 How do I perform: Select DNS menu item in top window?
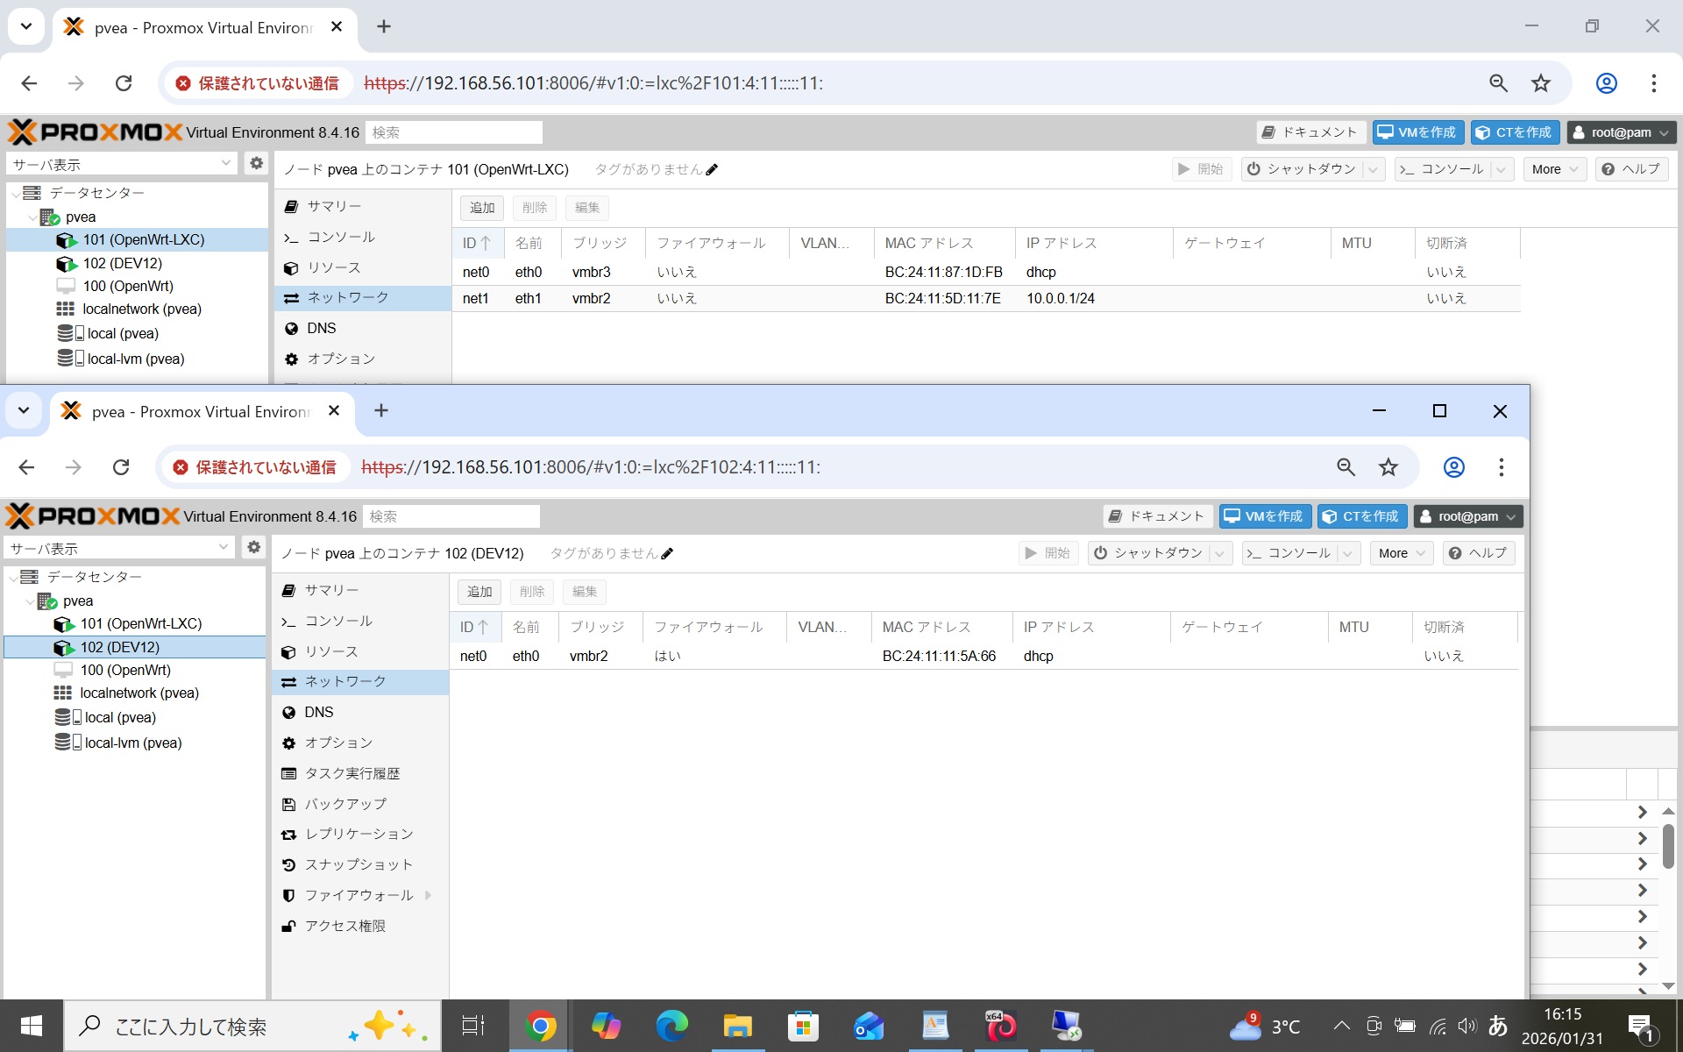(321, 328)
